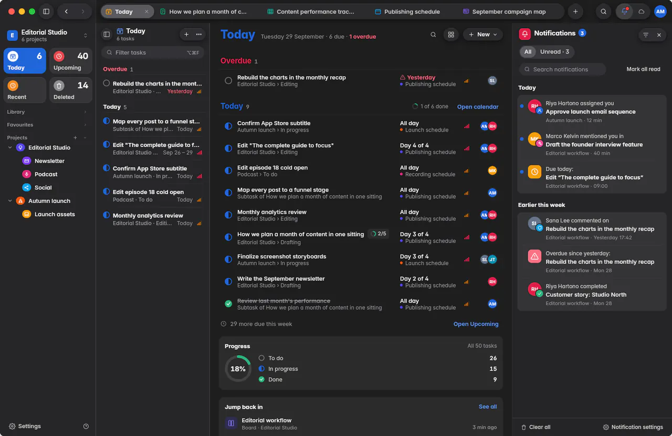Toggle status of Edit episode 18 cold open
672x436 pixels.
[228, 171]
